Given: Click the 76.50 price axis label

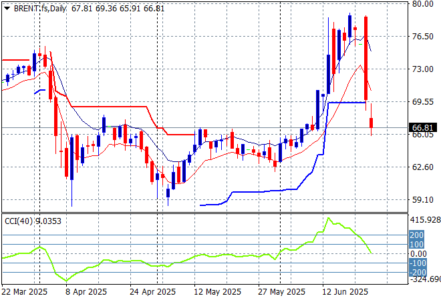Looking at the screenshot, I should [423, 37].
